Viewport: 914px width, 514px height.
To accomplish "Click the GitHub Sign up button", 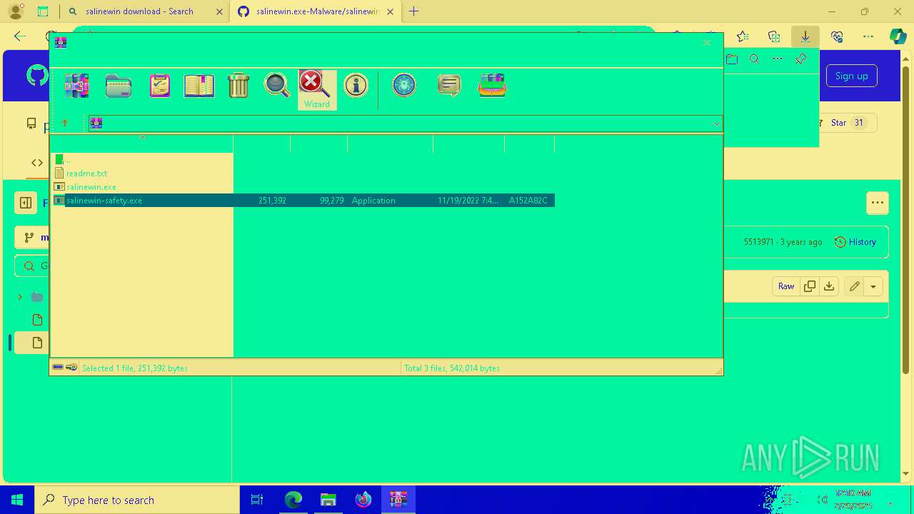I will pos(852,76).
